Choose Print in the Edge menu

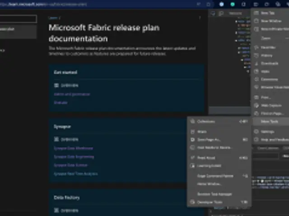[271, 97]
